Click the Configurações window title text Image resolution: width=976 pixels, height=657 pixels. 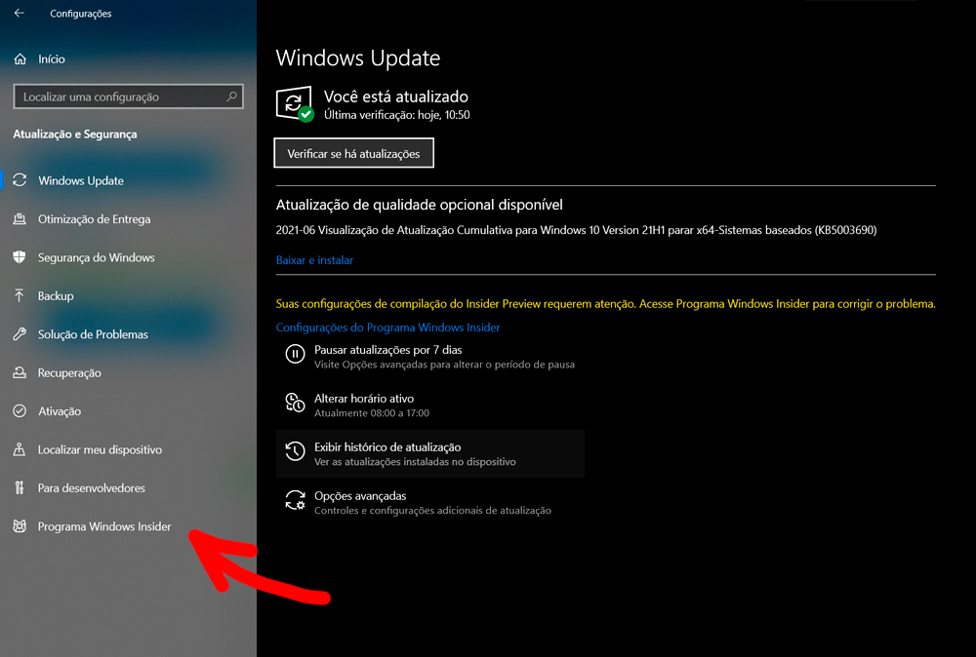80,13
